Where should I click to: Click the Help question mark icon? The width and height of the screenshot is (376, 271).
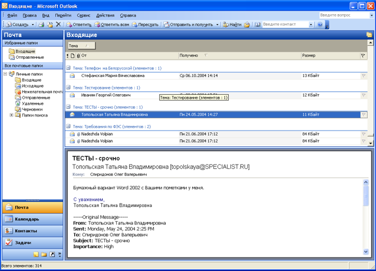[319, 25]
